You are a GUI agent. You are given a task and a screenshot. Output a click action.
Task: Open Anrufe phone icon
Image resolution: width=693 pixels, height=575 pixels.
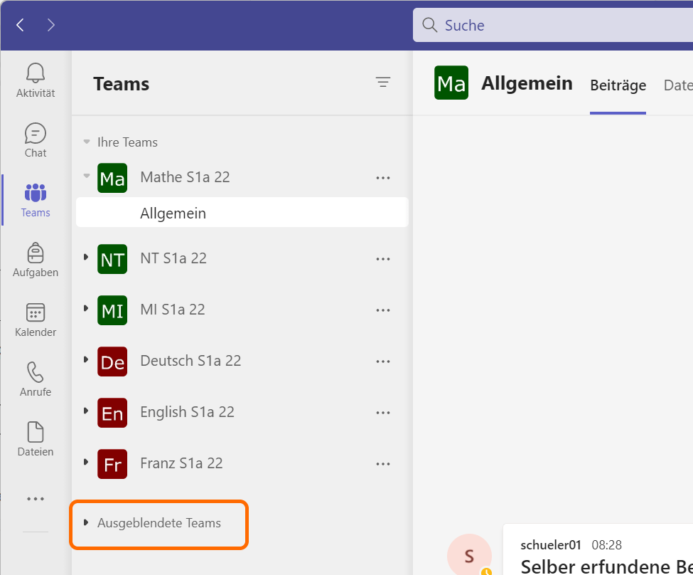tap(36, 372)
